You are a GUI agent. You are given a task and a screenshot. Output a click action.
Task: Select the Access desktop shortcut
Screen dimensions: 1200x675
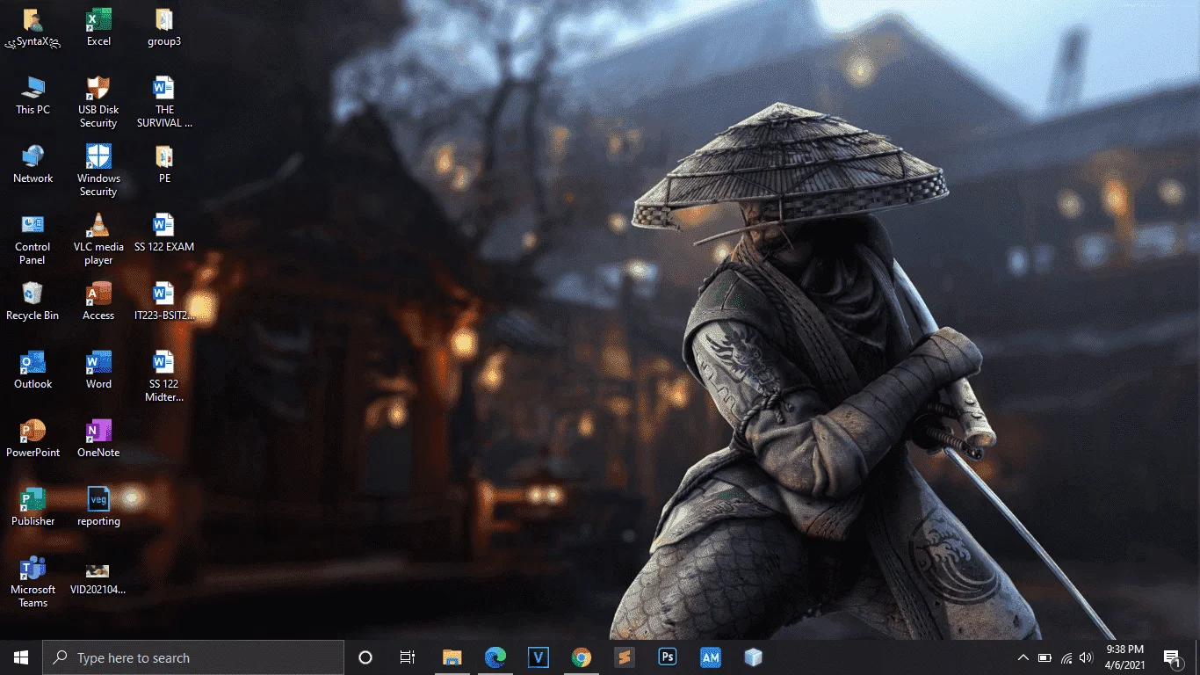[98, 302]
